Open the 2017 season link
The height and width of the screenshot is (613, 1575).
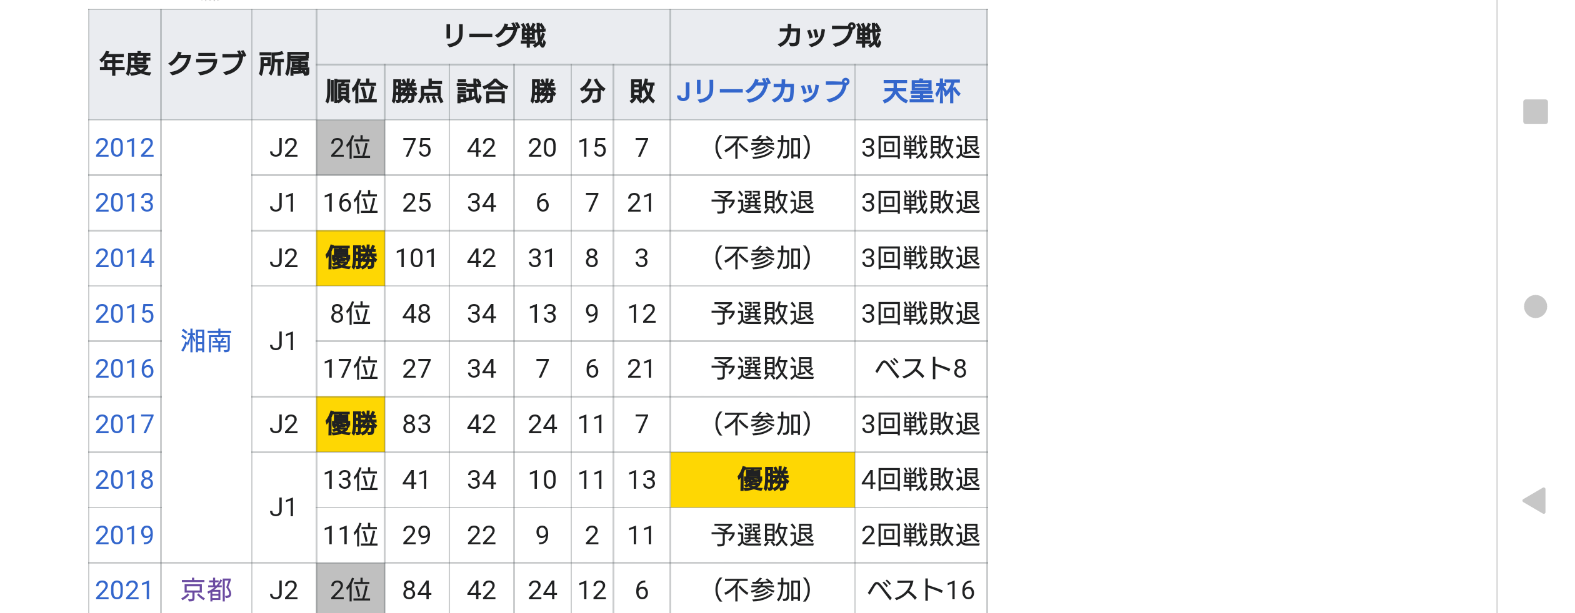[x=124, y=424]
